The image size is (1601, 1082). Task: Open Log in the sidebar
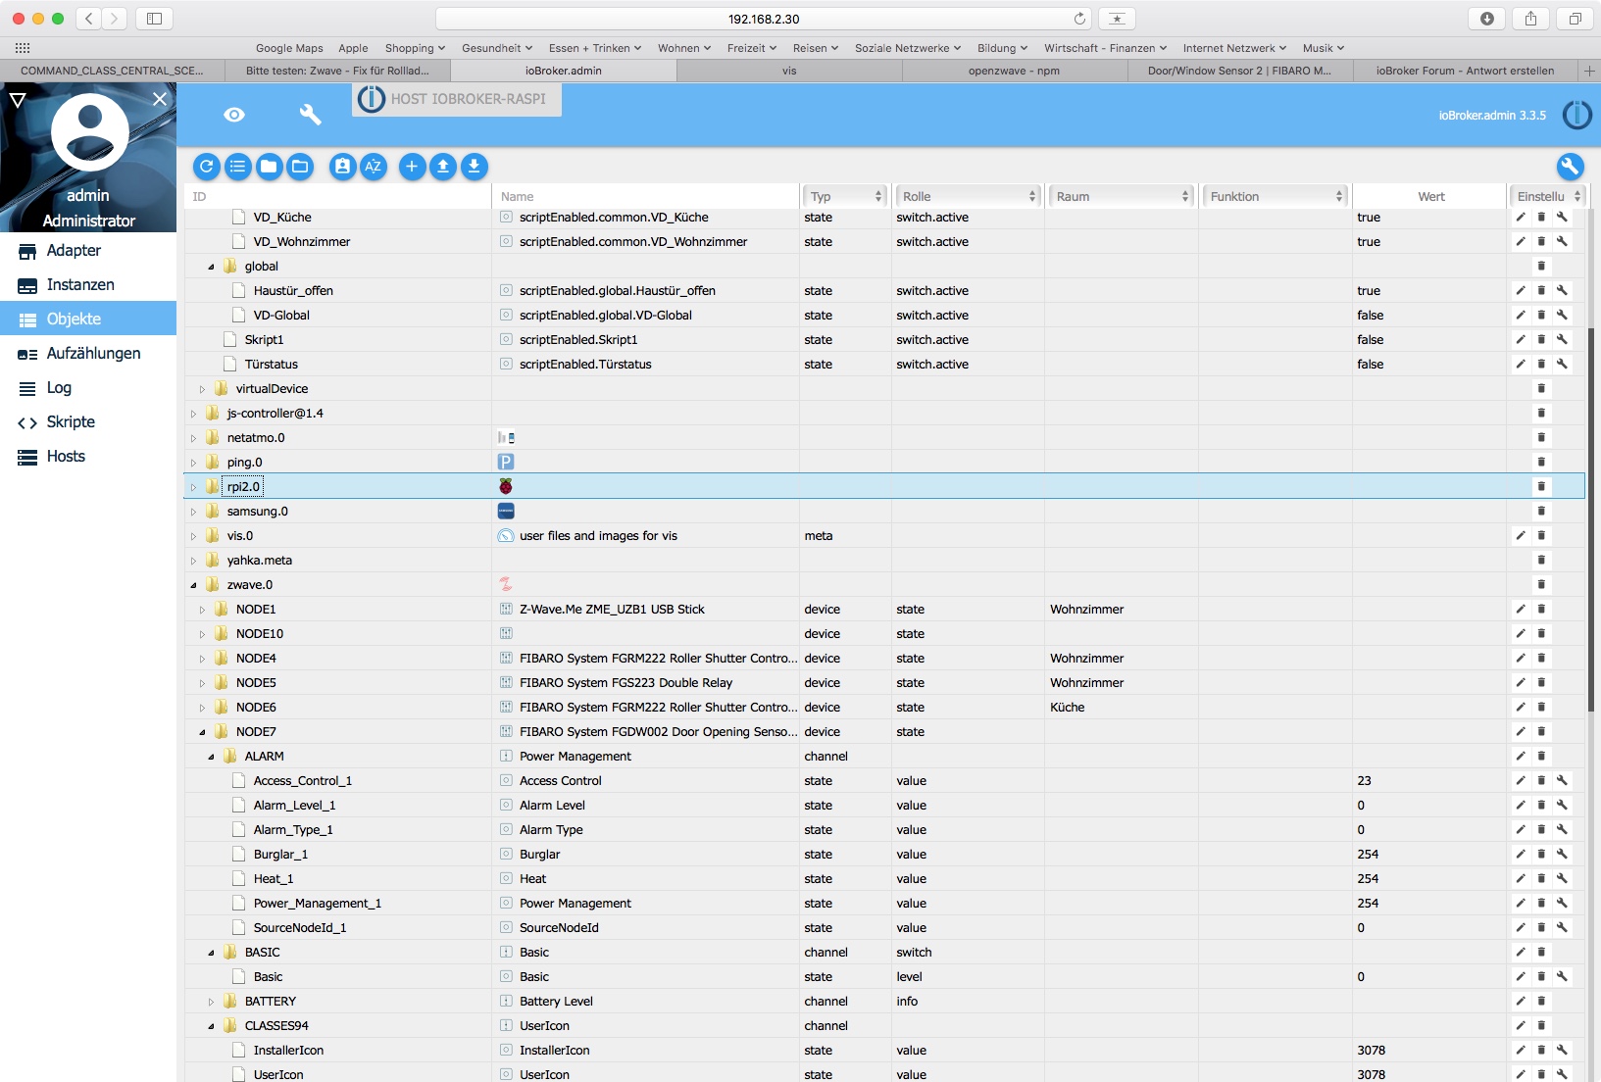point(88,388)
